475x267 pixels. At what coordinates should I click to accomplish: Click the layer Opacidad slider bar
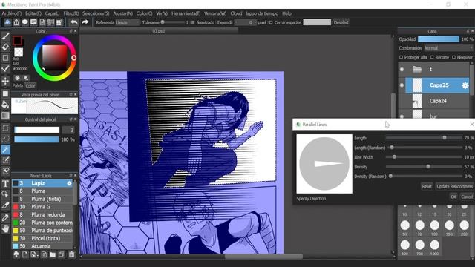point(439,39)
